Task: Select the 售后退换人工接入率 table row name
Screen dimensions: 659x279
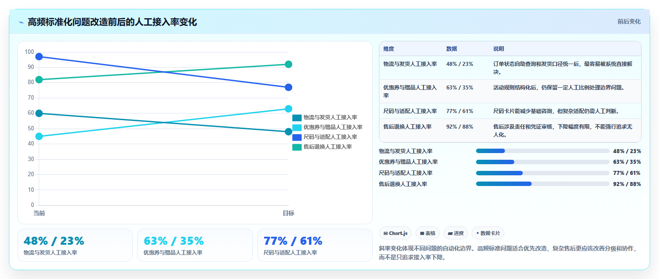Action: [407, 126]
